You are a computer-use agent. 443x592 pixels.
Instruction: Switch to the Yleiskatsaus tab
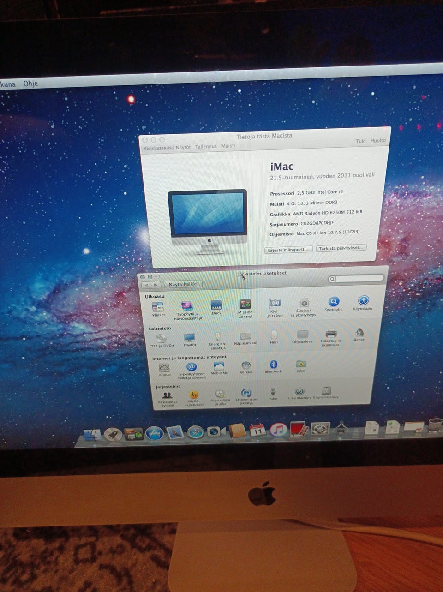[157, 148]
